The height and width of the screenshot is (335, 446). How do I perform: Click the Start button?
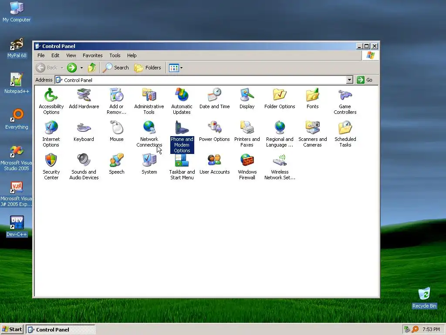click(12, 330)
